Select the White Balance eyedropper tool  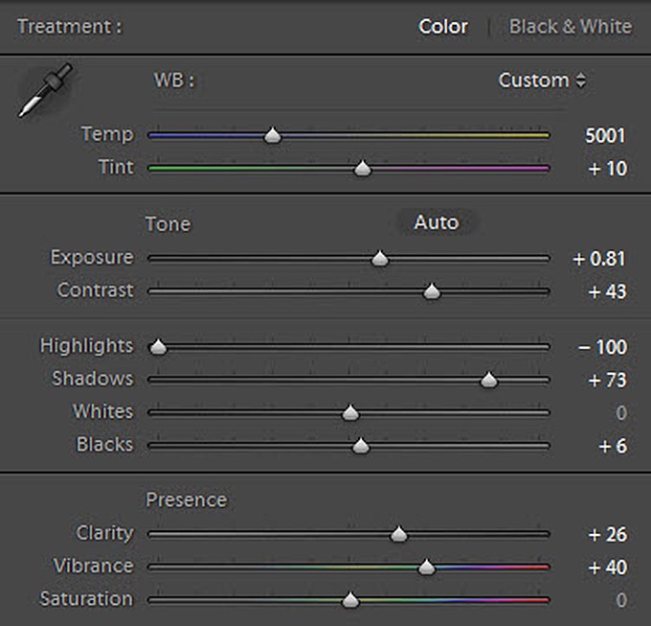pos(45,89)
